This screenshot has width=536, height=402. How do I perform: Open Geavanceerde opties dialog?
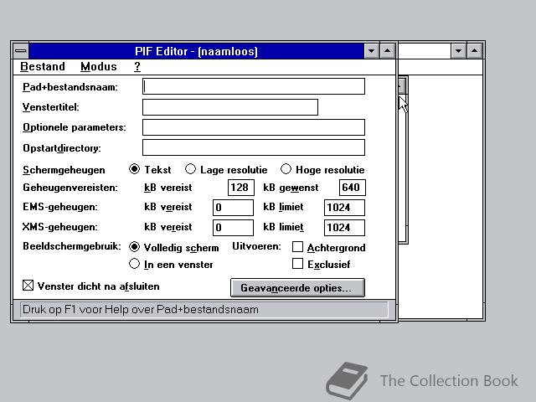tap(297, 288)
